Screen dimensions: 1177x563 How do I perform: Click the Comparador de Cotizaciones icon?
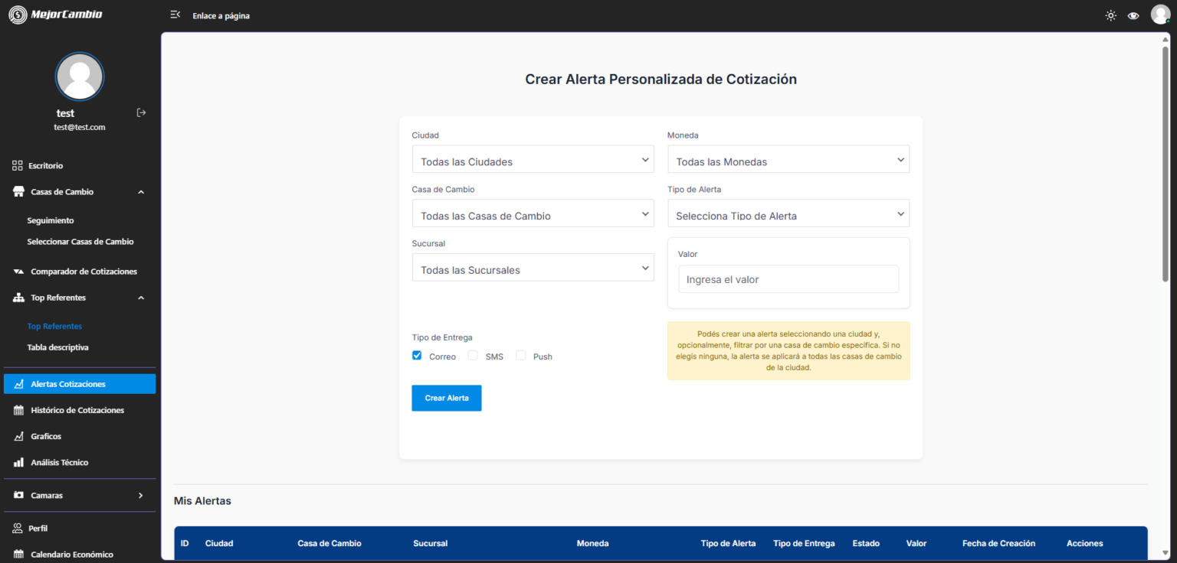(x=18, y=272)
